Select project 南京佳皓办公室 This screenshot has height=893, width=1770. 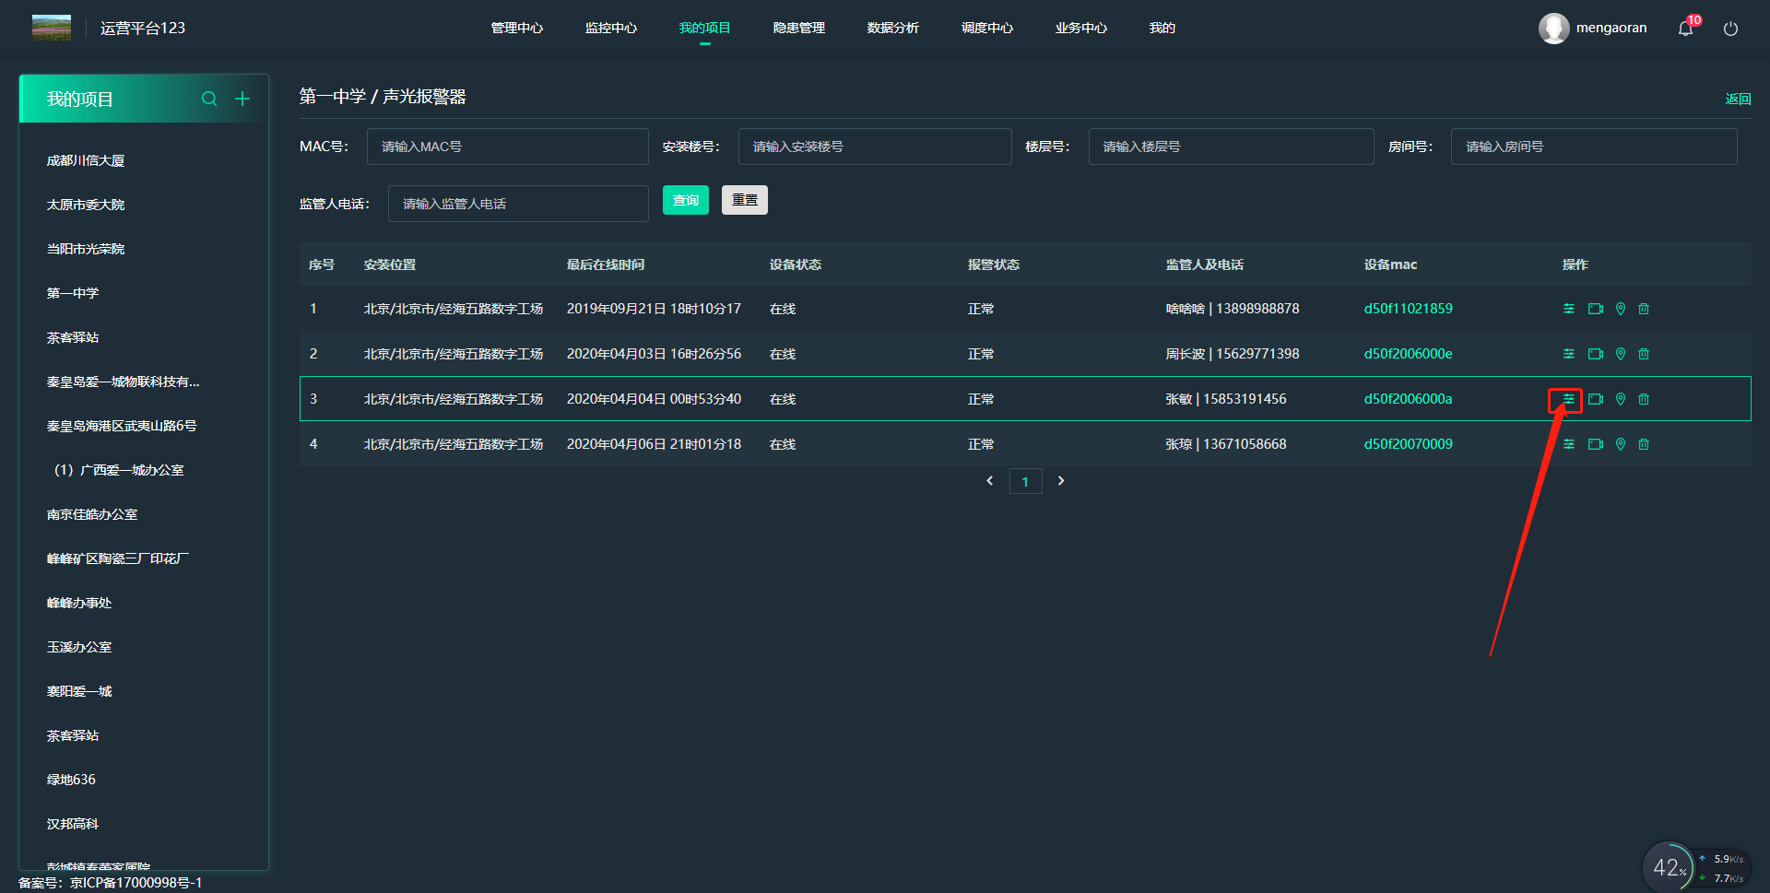point(92,514)
